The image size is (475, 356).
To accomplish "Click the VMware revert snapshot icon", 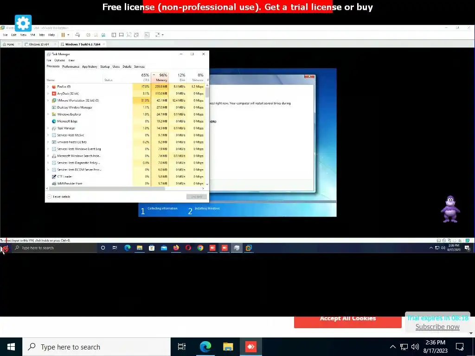I will click(96, 35).
